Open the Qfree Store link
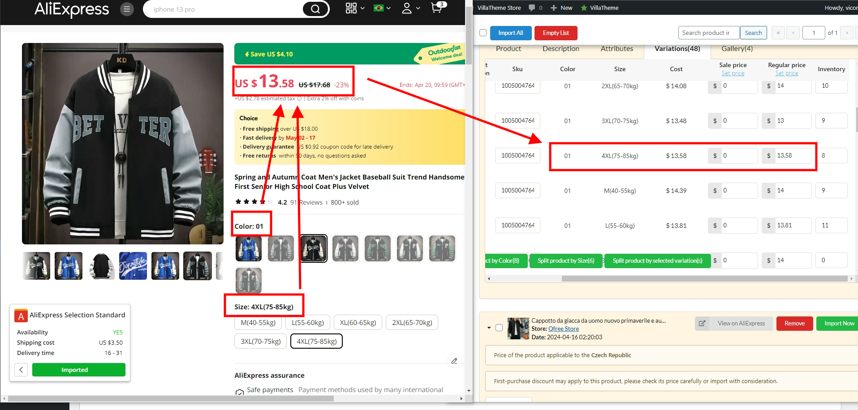The width and height of the screenshot is (858, 410). 564,329
